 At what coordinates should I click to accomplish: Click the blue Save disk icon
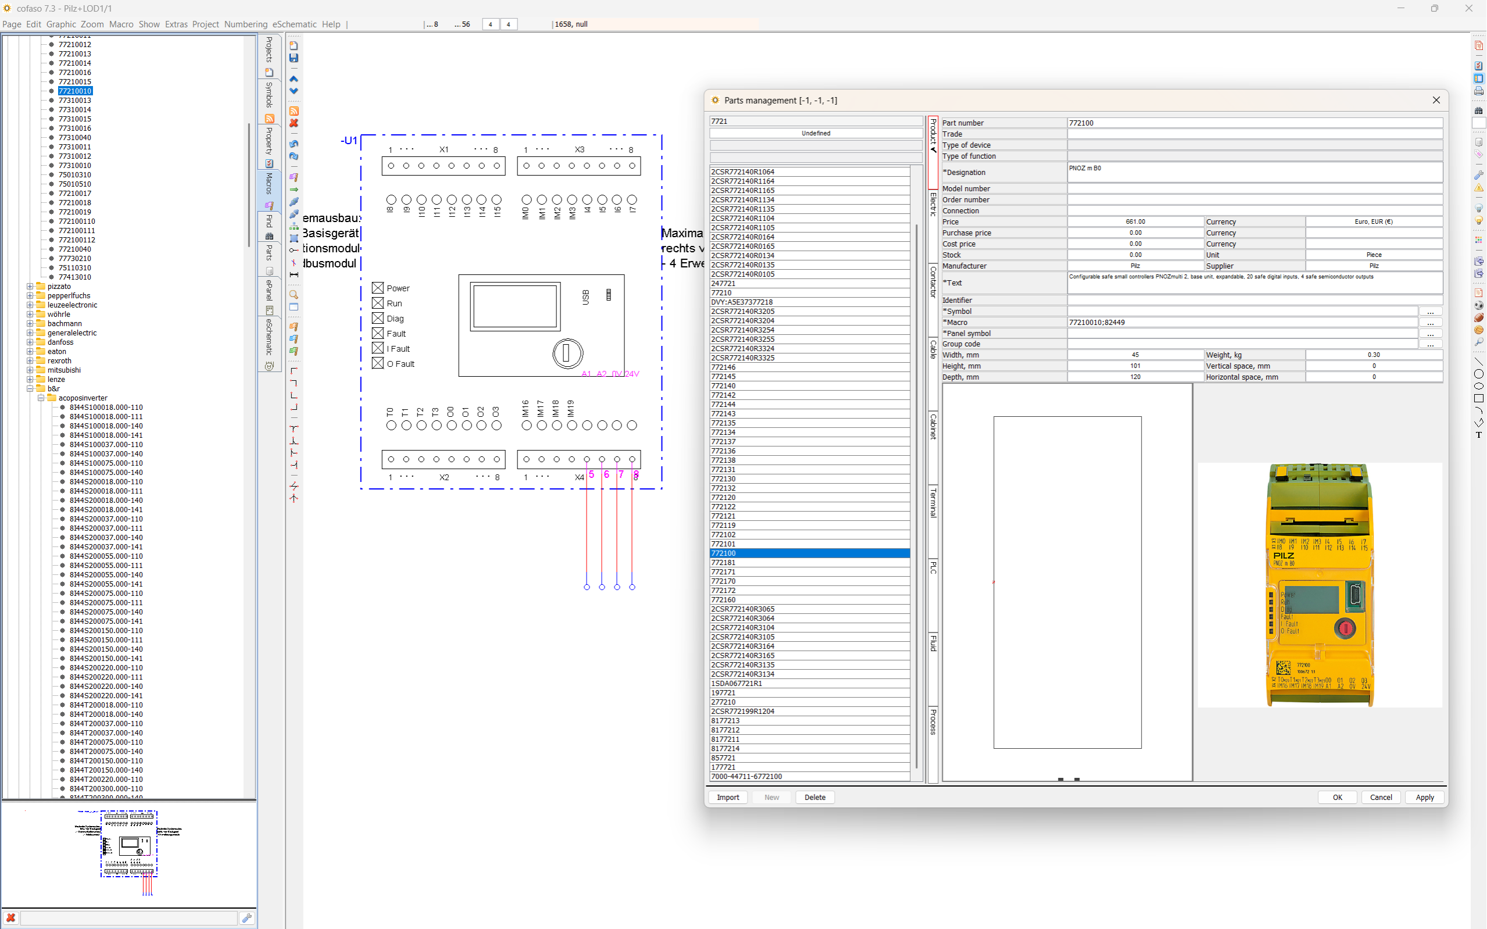tap(294, 58)
